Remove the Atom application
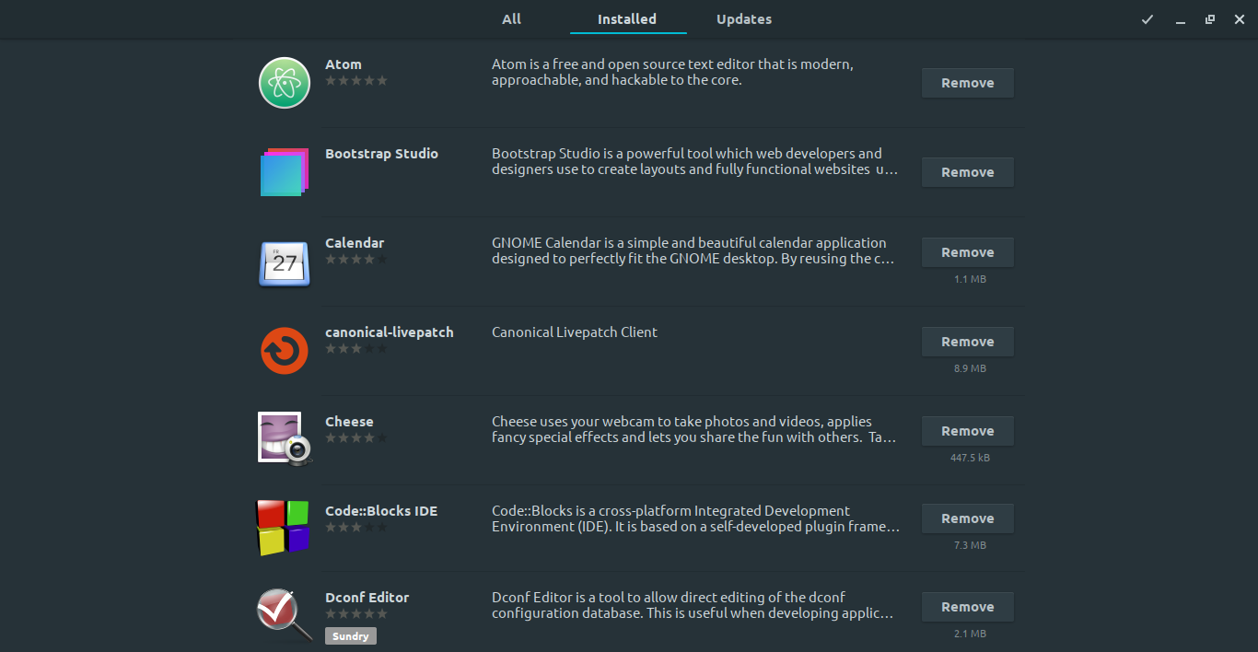This screenshot has height=652, width=1258. coord(967,83)
